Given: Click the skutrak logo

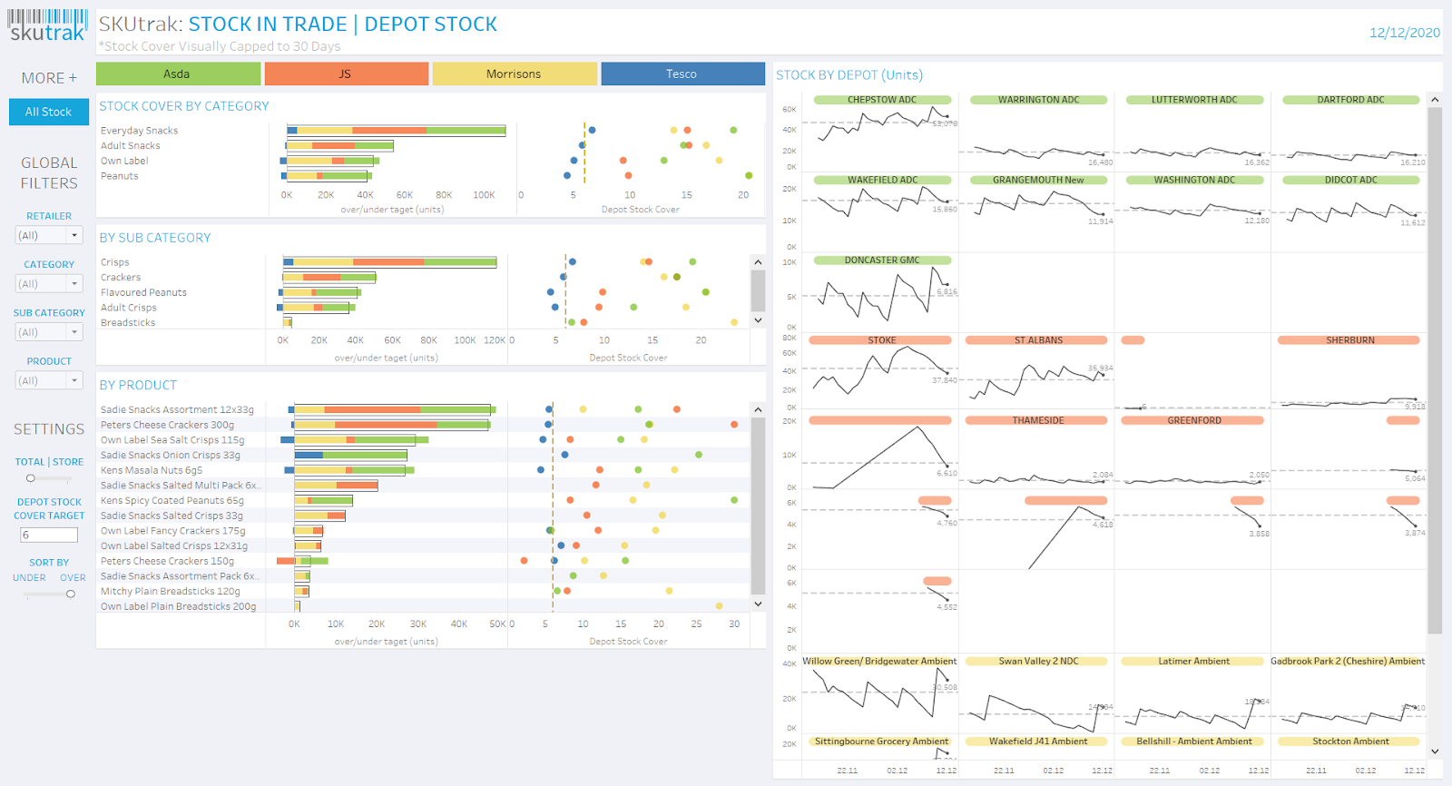Looking at the screenshot, I should click(x=48, y=25).
